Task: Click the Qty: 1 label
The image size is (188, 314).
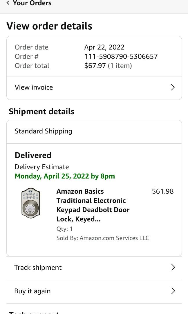Action: point(65,229)
